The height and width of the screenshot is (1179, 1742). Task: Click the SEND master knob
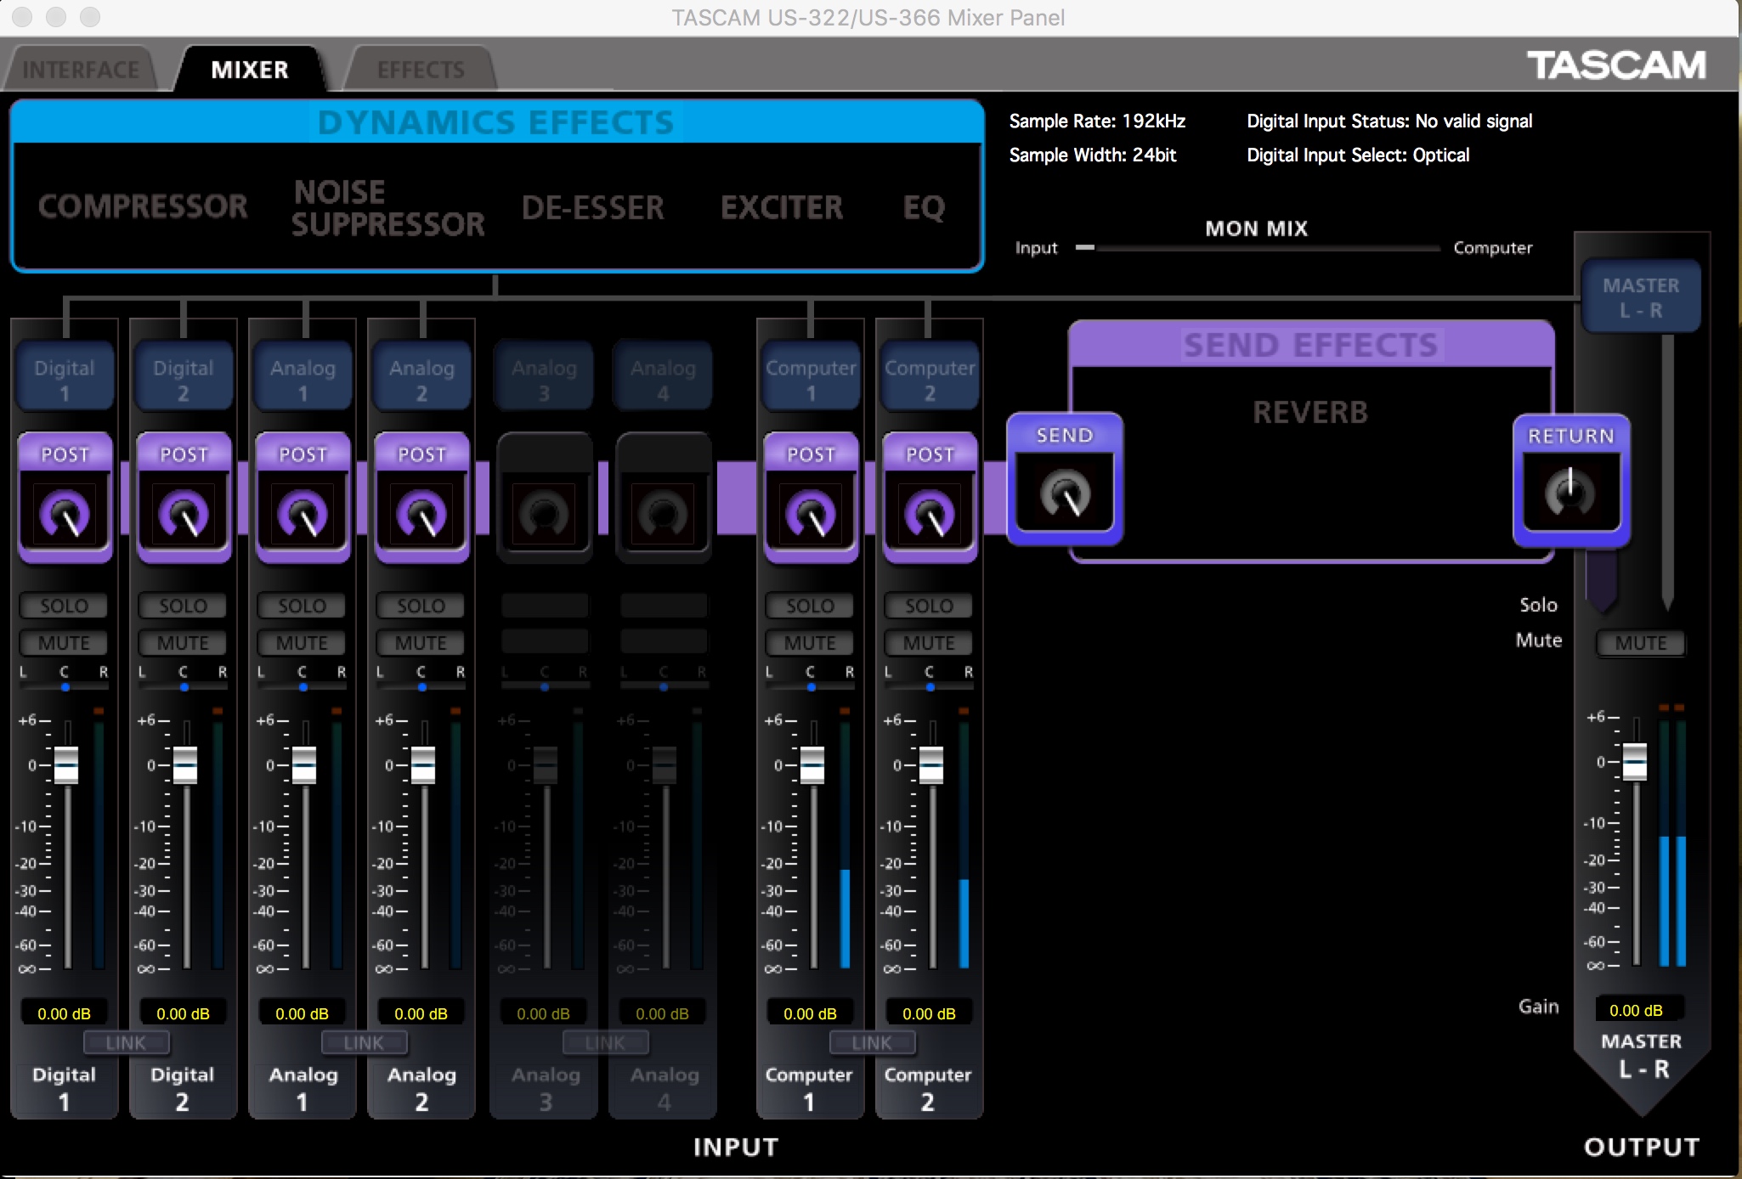(x=1065, y=494)
